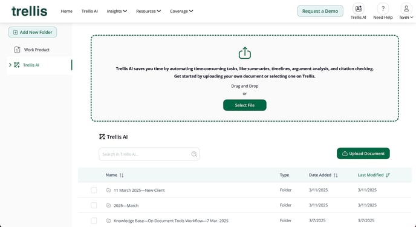416x227 pixels.
Task: Open the 2025—March folder name
Action: [126, 205]
